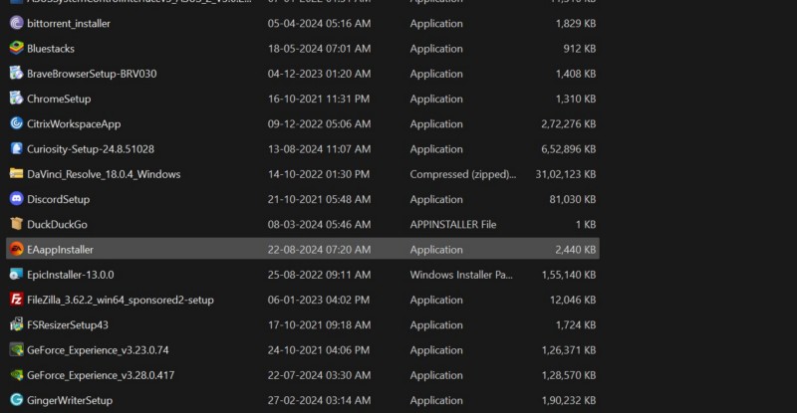Image resolution: width=797 pixels, height=413 pixels.
Task: Select the DaVinci_Resolve_18.0.4_Windows file name
Action: click(x=104, y=174)
